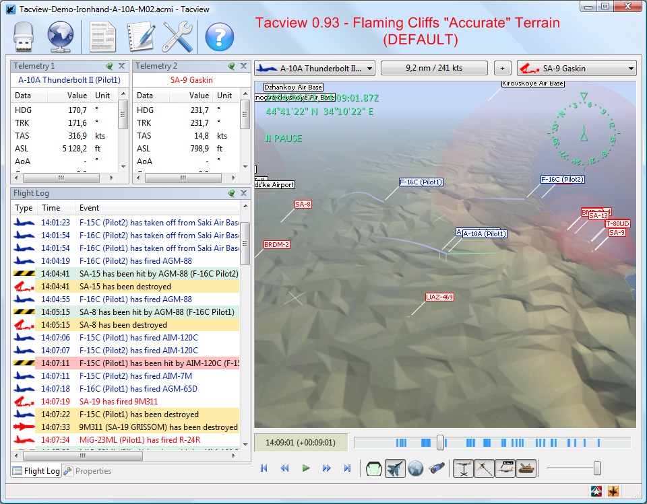Select the HDG row in Telemetry 1
The image size is (647, 504).
click(65, 110)
